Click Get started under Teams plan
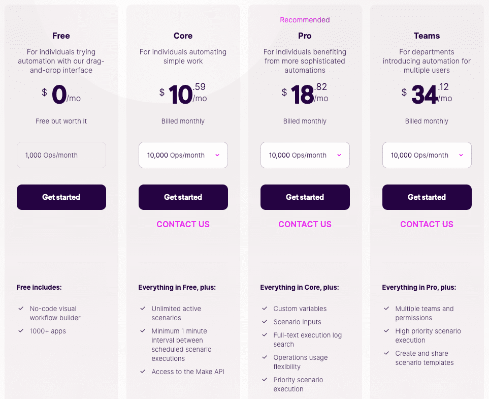Screen dimensions: 489x399 (427, 197)
